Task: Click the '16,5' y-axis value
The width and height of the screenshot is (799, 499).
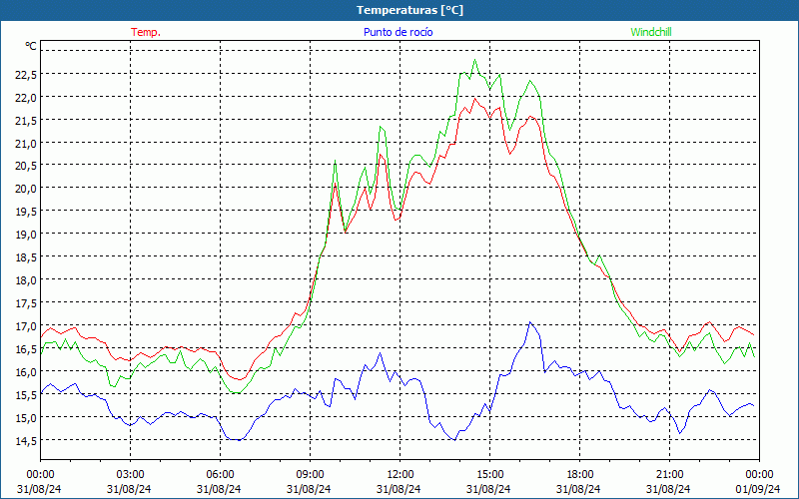Action: click(x=26, y=348)
